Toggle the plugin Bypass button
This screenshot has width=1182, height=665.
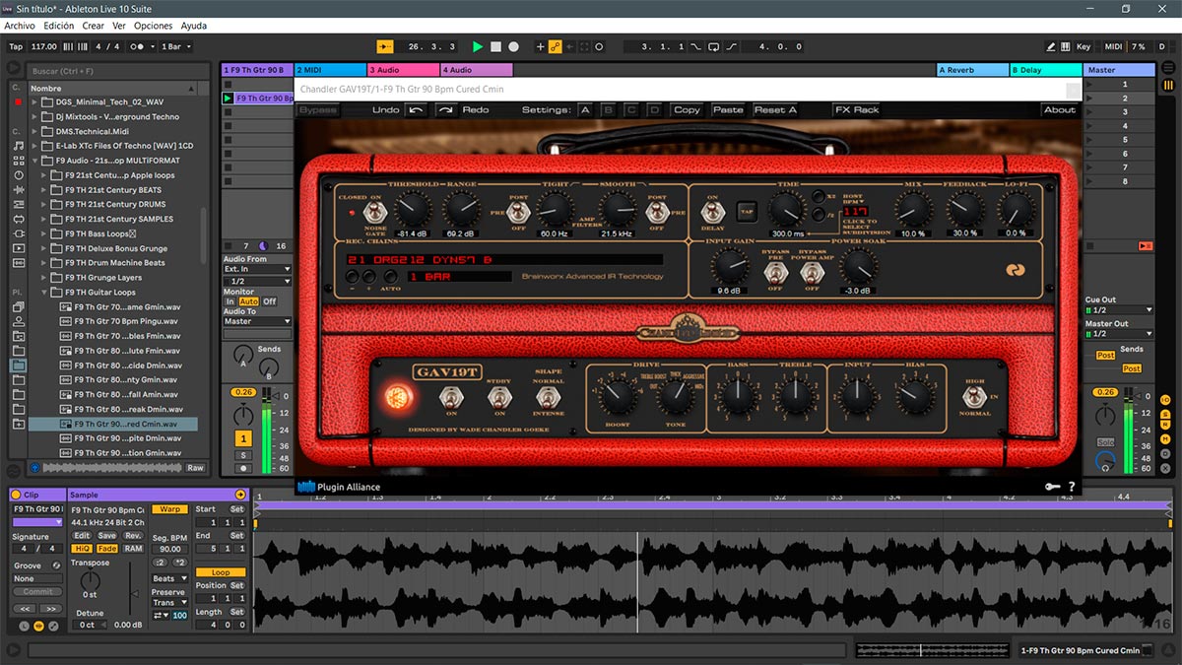(x=318, y=110)
